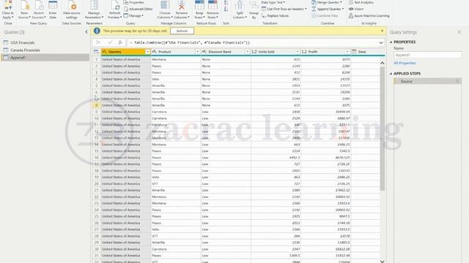Image resolution: width=469 pixels, height=263 pixels.
Task: Click the vertical scrollbar down arrow
Action: pos(383,261)
